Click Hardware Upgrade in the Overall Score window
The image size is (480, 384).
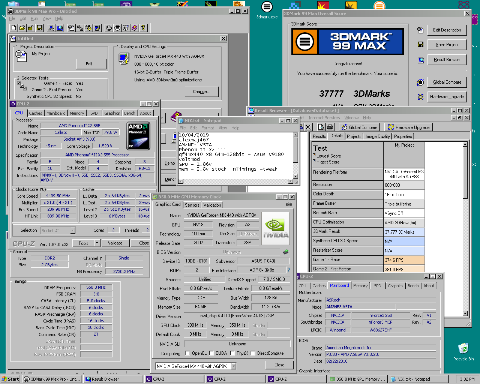click(447, 97)
